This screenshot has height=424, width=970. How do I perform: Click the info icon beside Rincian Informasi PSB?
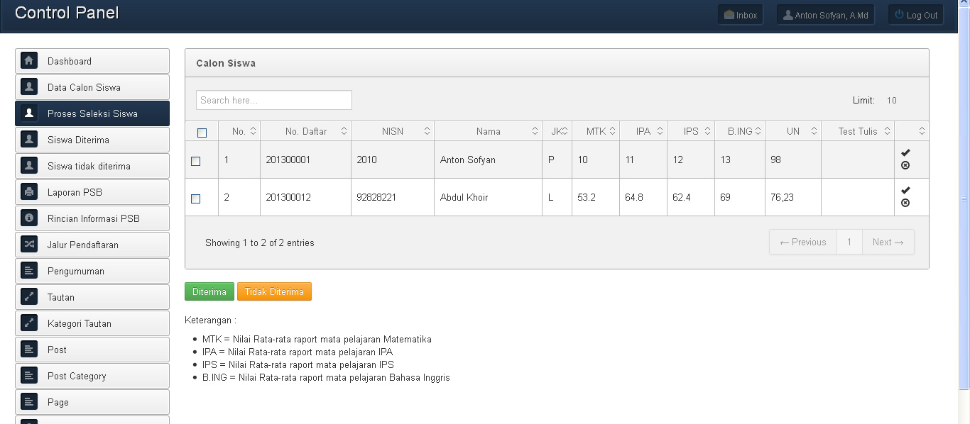[29, 218]
